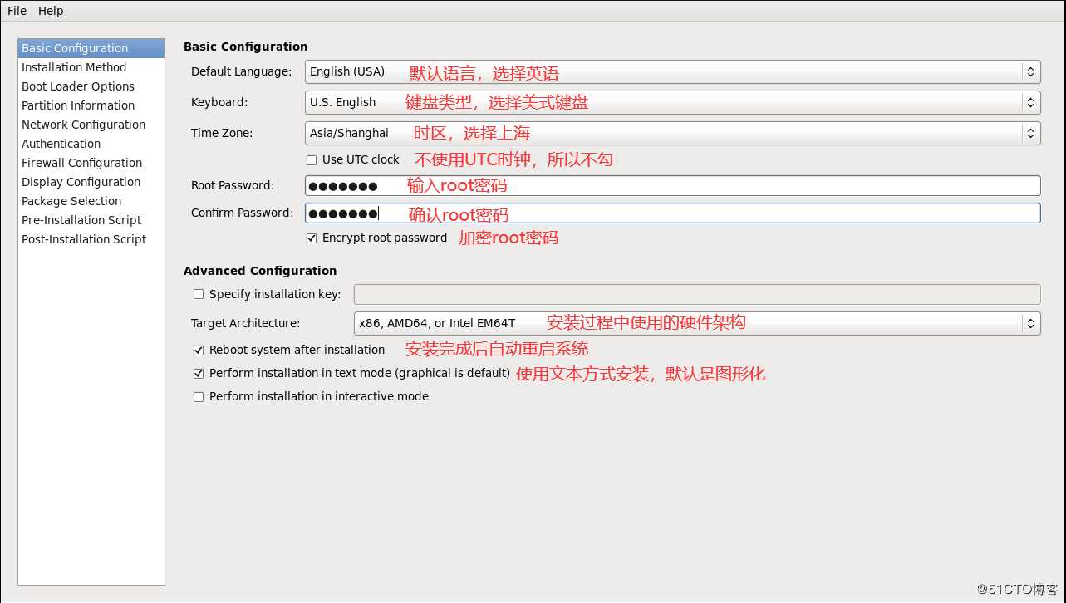
Task: Click into the Confirm Password field
Action: 672,213
